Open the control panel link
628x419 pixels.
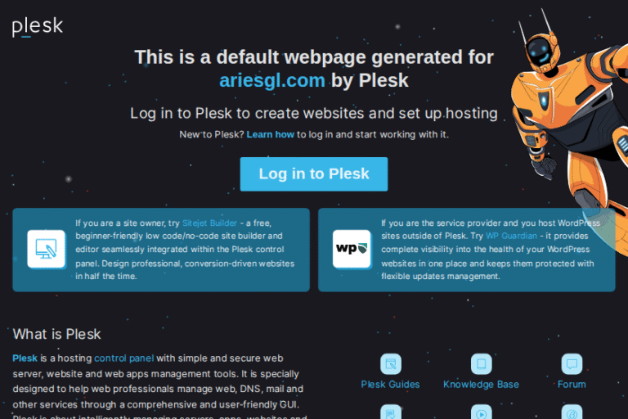pos(123,358)
